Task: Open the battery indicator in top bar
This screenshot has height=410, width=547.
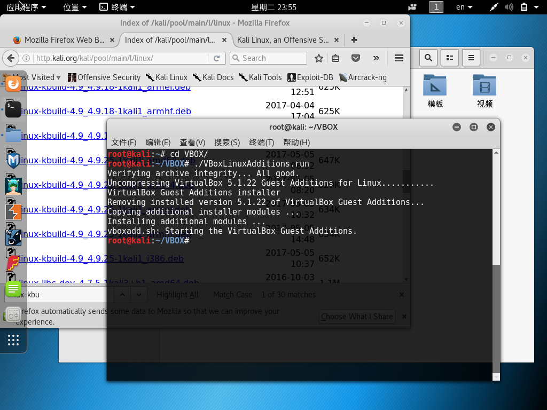Action: 523,7
